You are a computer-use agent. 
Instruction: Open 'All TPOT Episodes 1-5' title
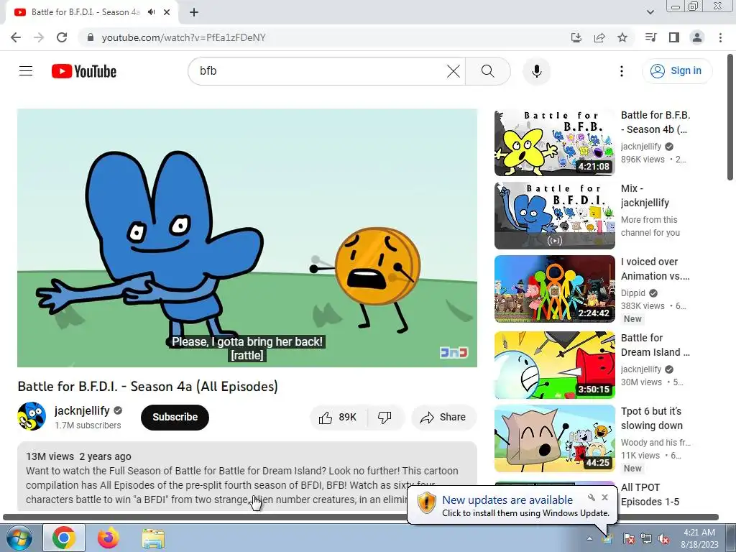click(650, 494)
